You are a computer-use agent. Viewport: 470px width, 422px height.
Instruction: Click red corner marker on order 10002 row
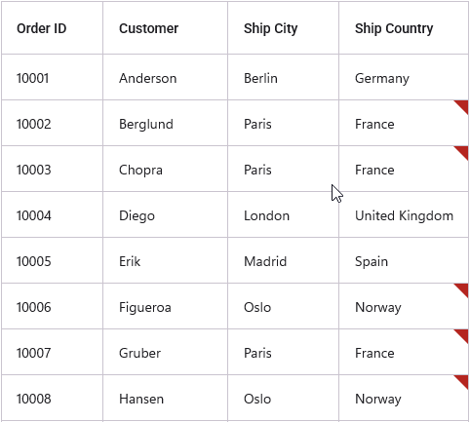coord(463,106)
